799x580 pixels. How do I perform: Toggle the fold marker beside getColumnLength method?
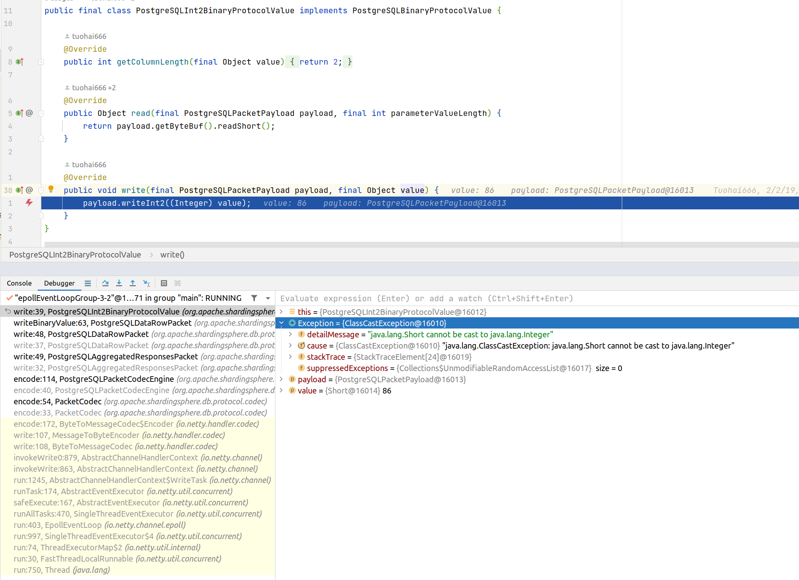coord(41,62)
